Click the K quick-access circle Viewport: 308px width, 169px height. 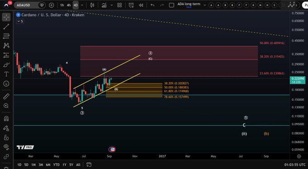pos(253,5)
